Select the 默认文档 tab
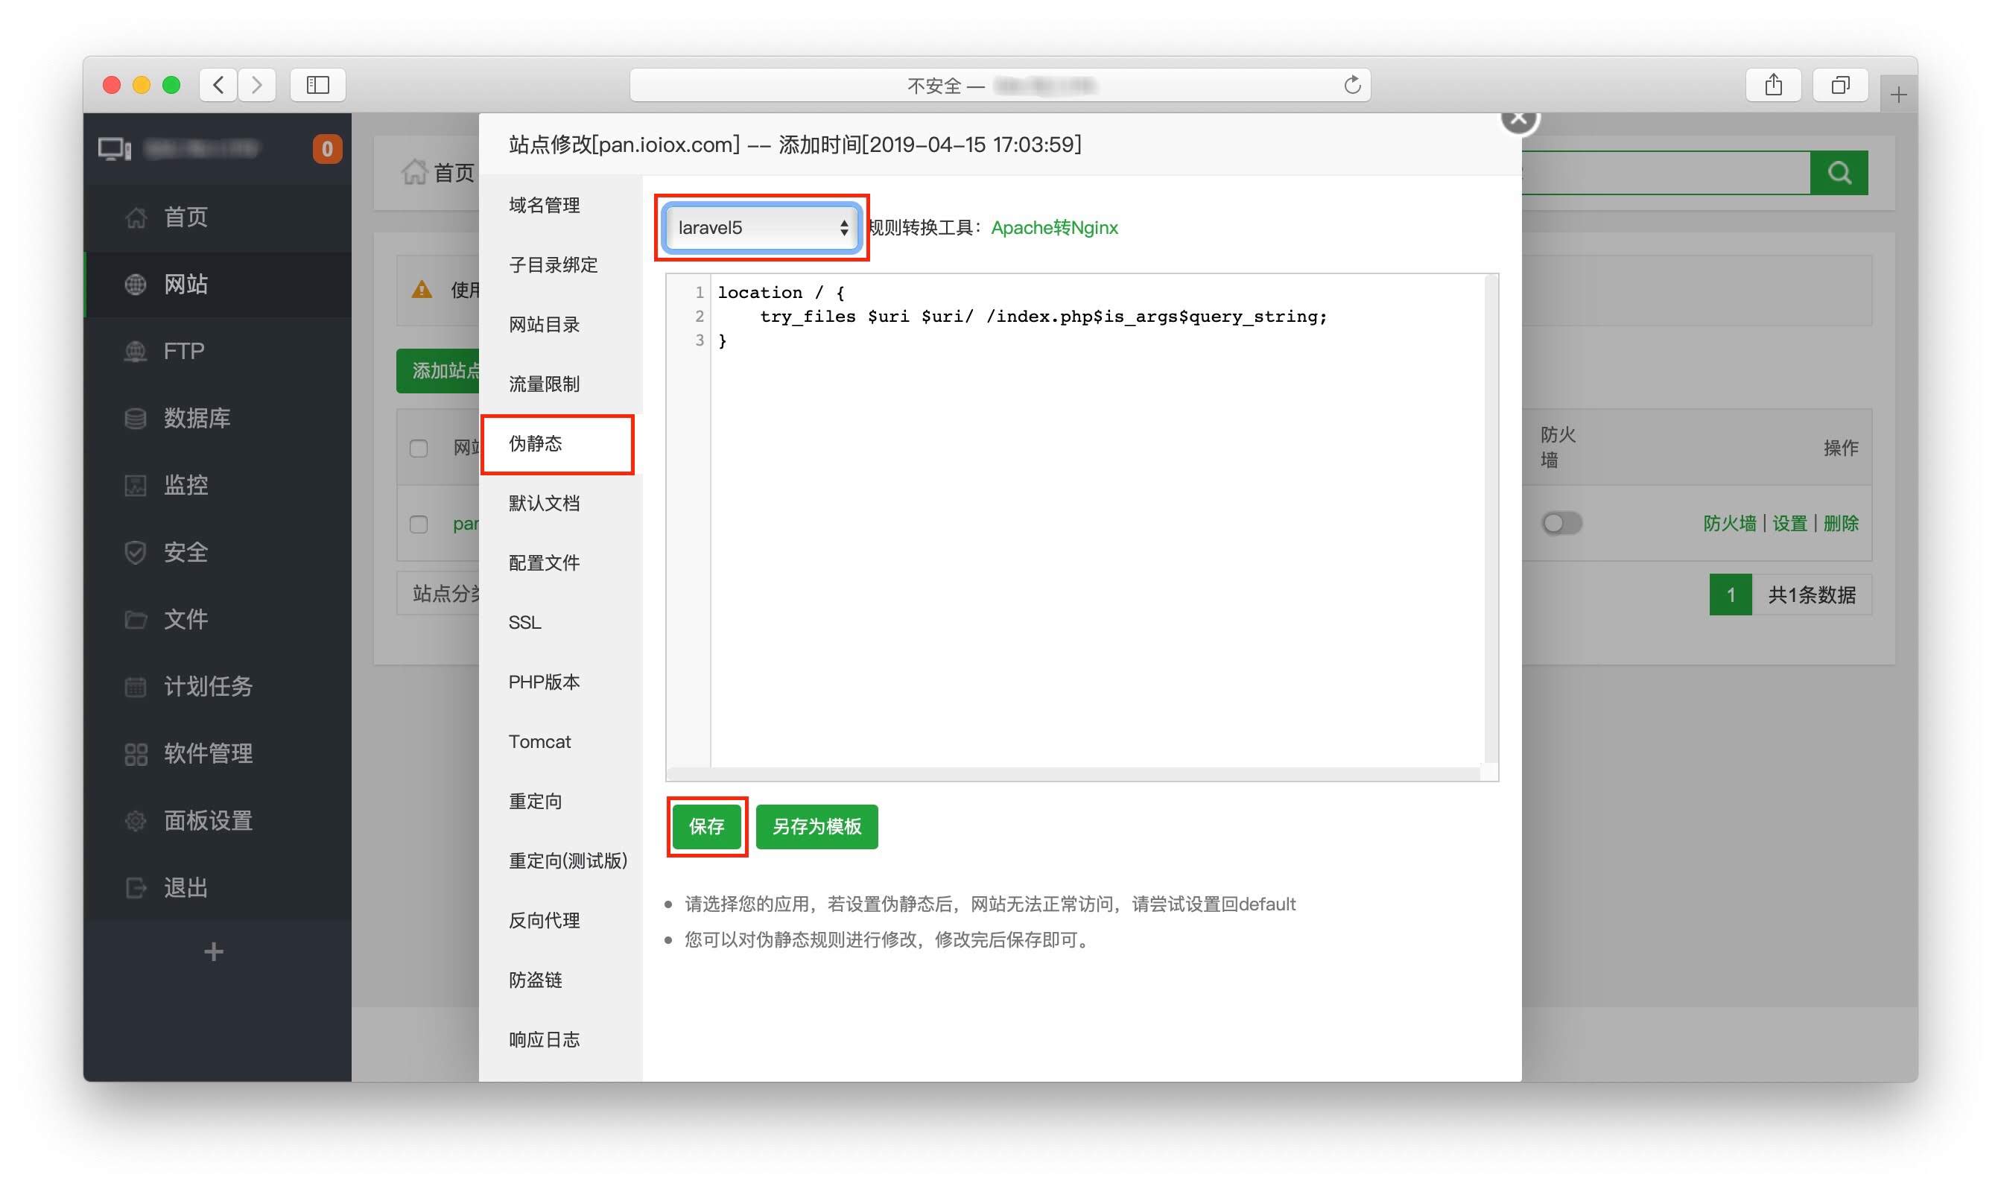The height and width of the screenshot is (1192, 2001). [x=560, y=504]
